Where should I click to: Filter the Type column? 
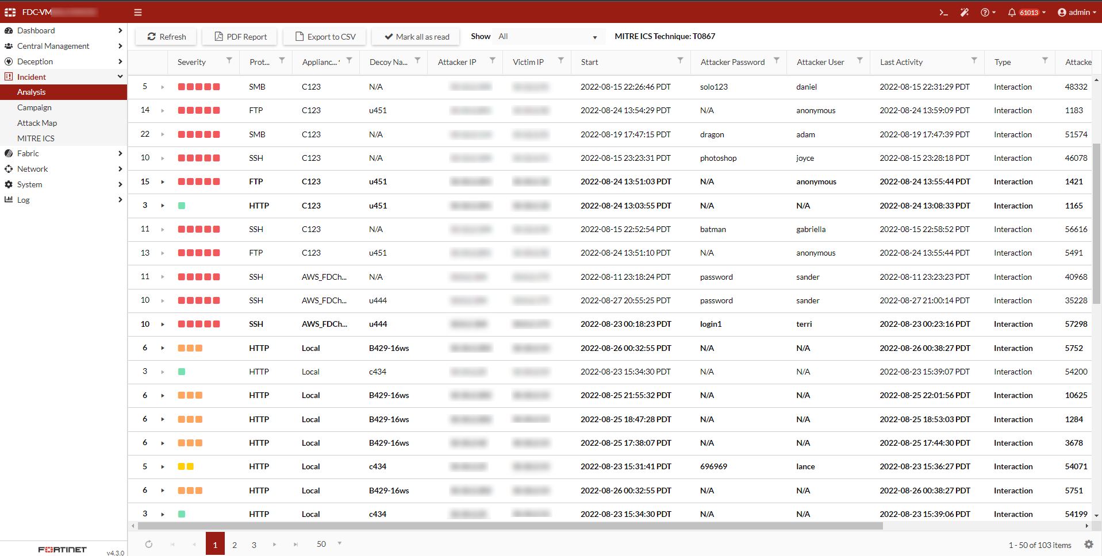tap(1045, 60)
